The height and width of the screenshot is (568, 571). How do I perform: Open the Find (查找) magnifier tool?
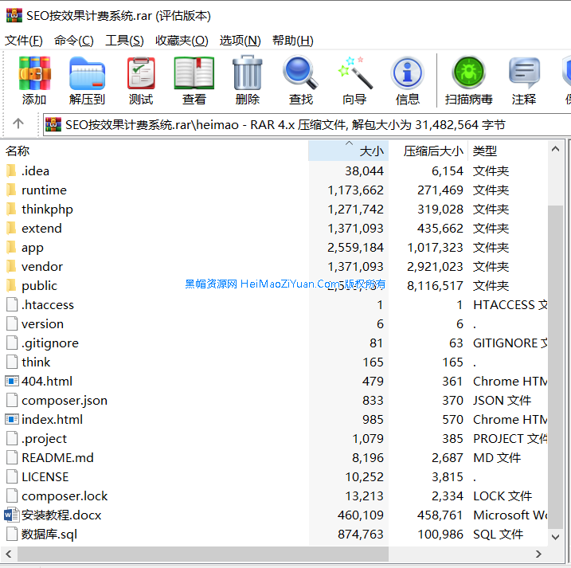300,80
